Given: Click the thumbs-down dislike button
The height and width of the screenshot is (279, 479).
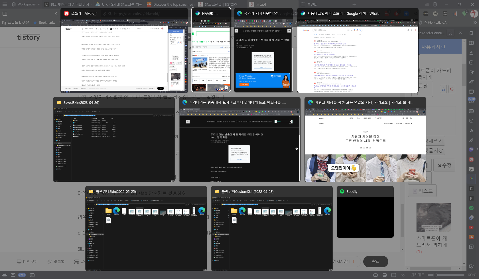Looking at the screenshot, I should coord(452,89).
